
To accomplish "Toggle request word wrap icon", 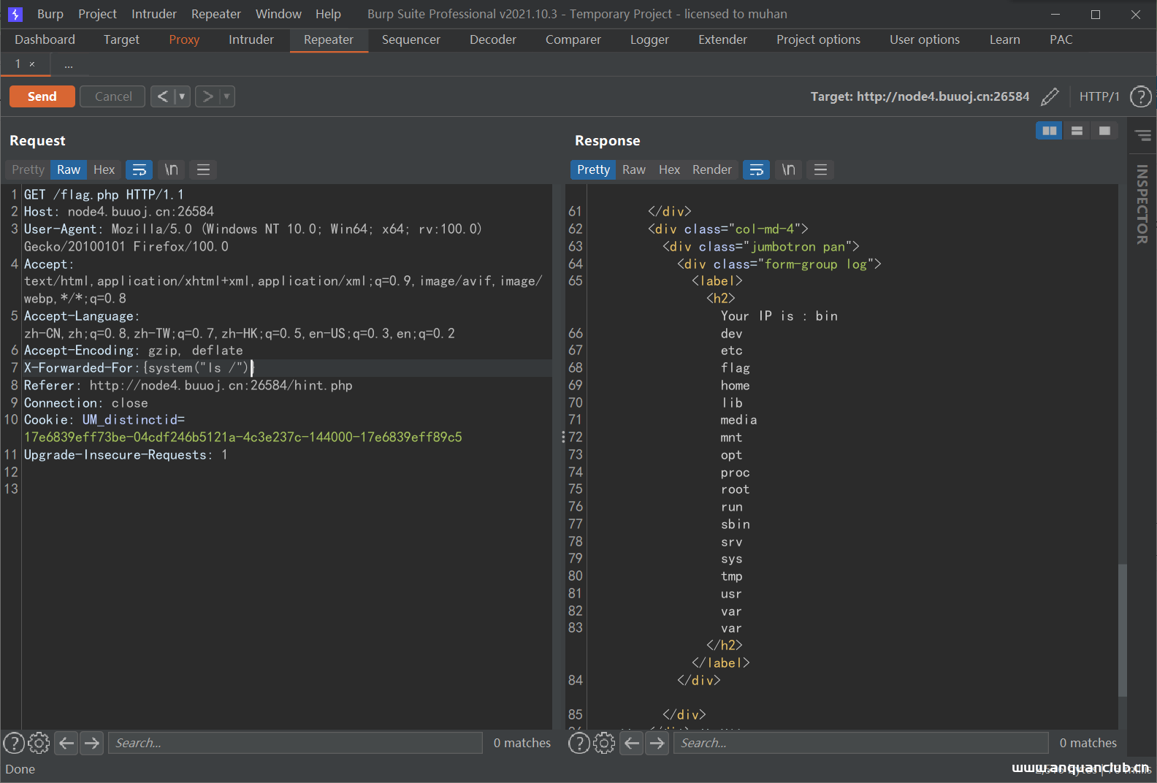I will click(139, 169).
